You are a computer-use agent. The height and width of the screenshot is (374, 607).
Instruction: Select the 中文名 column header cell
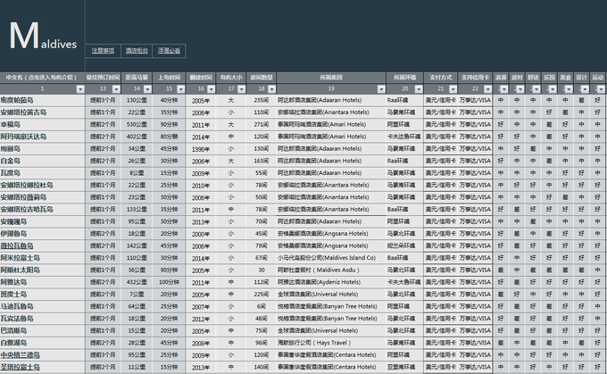[43, 78]
